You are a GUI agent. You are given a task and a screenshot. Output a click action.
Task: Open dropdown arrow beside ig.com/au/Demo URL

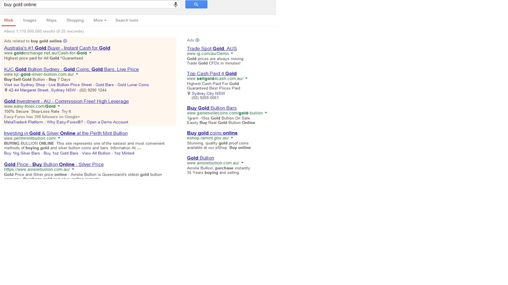[232, 54]
